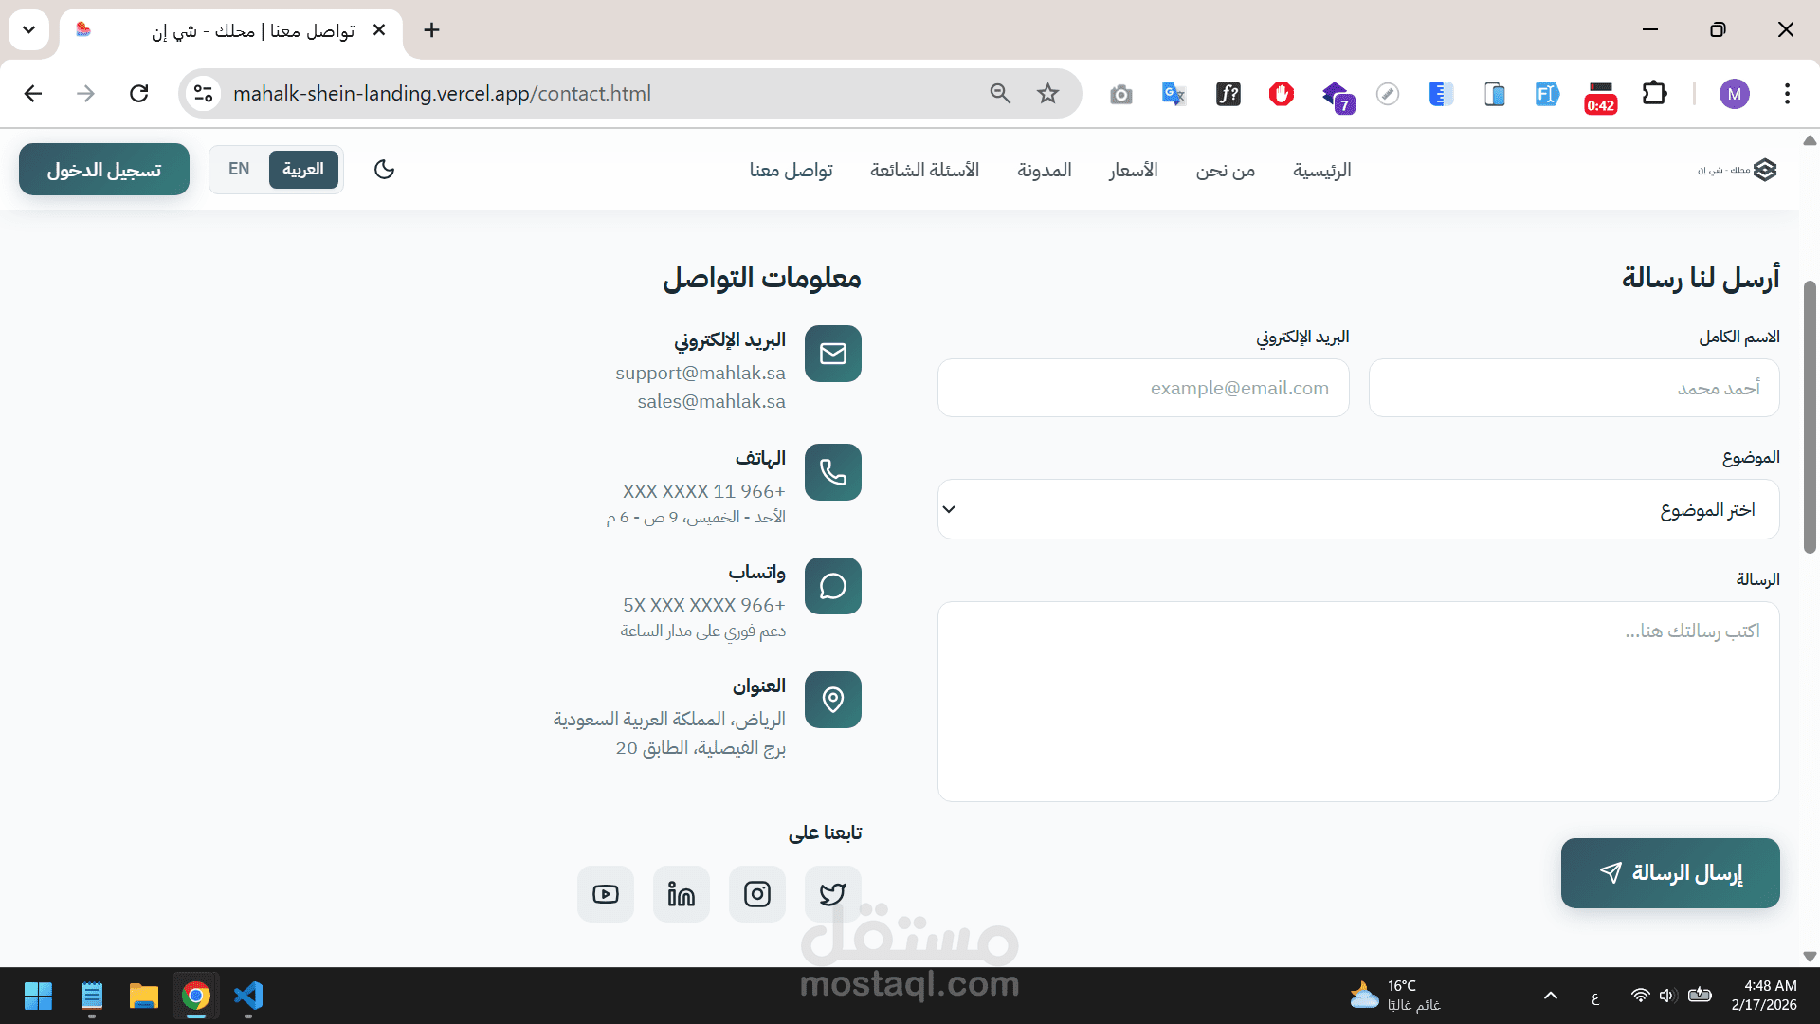This screenshot has height=1024, width=1820.
Task: Select العربية language option
Action: coord(303,170)
